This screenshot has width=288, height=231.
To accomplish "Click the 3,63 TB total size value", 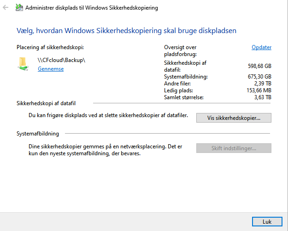I will tap(263, 97).
